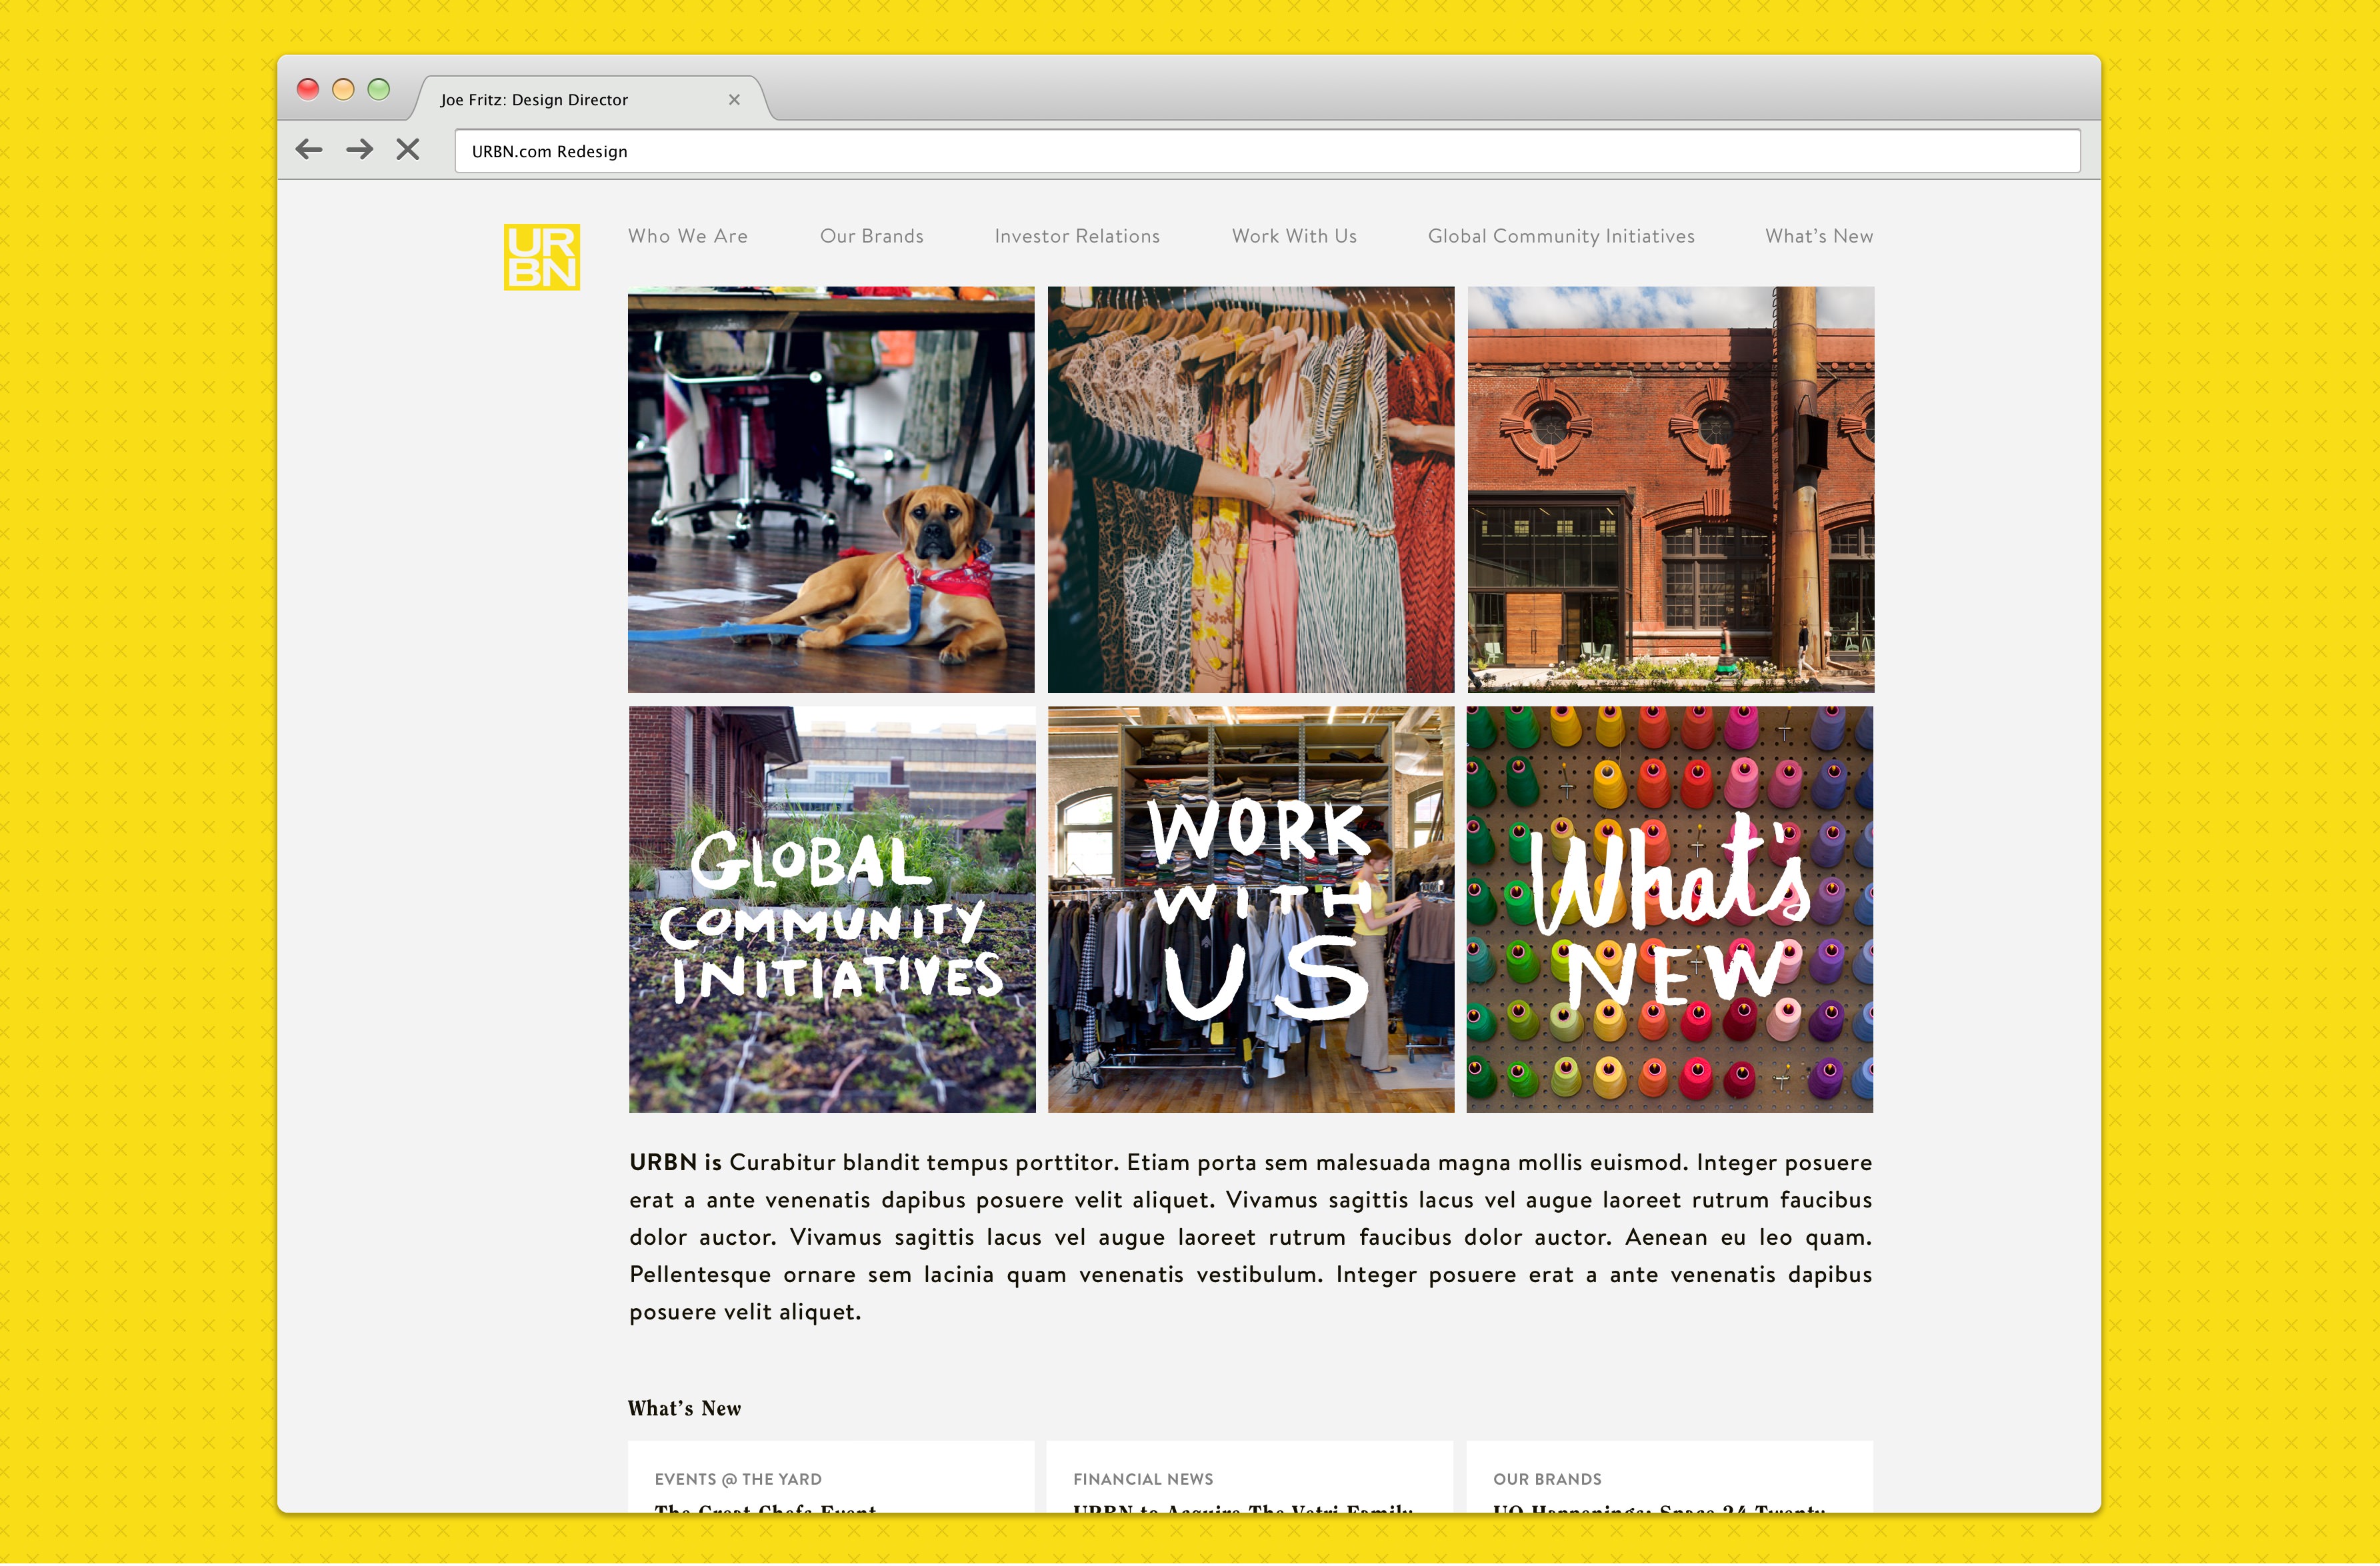
Task: Click the red close window button
Action: coord(308,89)
